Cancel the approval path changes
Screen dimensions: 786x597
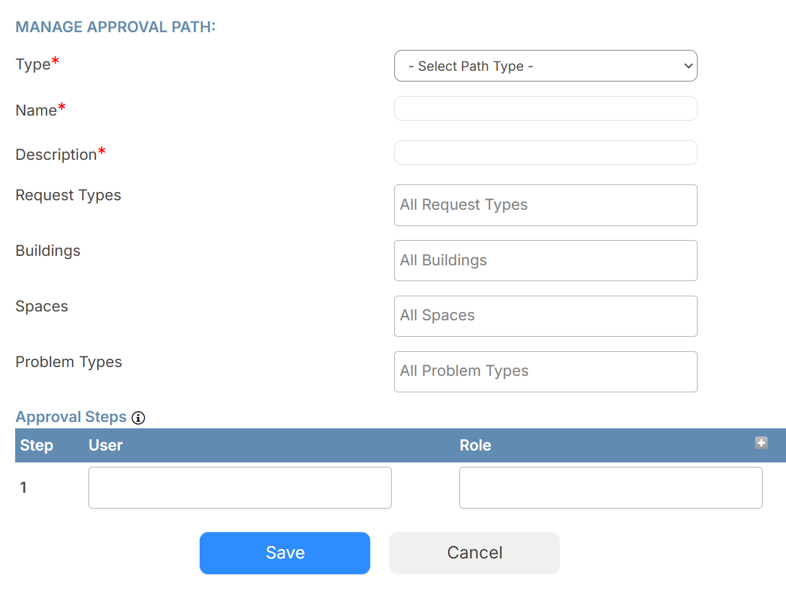(x=474, y=552)
